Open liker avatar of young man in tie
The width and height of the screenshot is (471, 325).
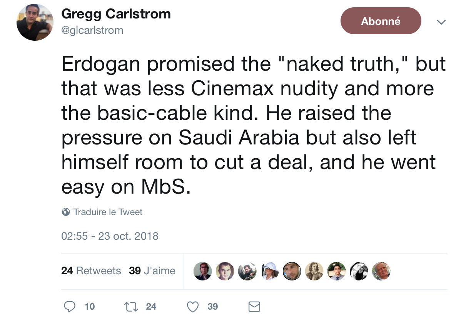click(x=336, y=271)
